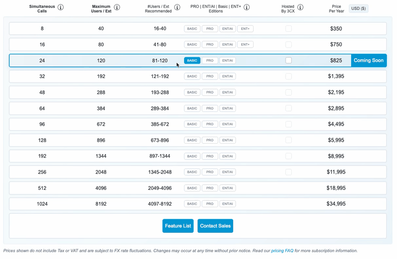
Task: Select BASIC edition in the 16 calls row
Action: click(192, 44)
